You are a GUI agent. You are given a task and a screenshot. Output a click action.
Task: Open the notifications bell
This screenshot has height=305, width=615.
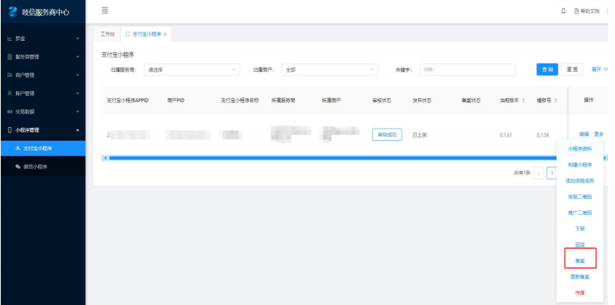[563, 11]
